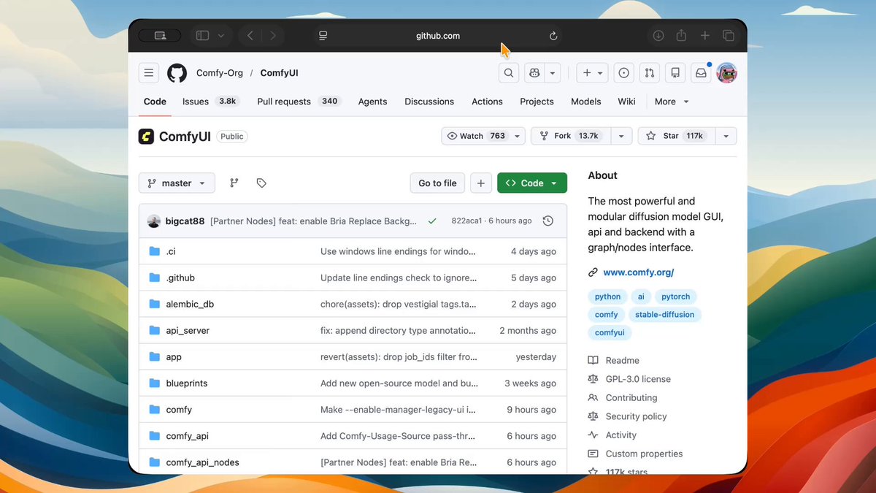876x493 pixels.
Task: Open the Readme link in About
Action: 622,360
